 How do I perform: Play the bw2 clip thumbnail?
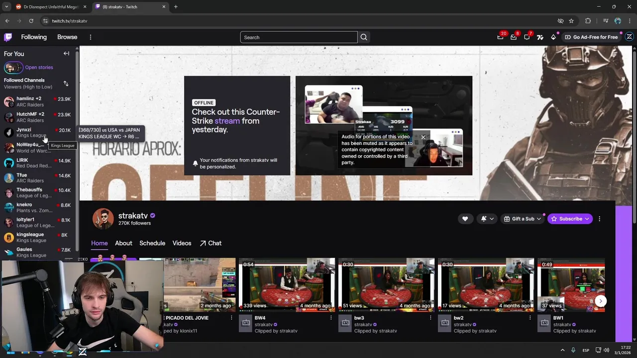click(x=486, y=285)
